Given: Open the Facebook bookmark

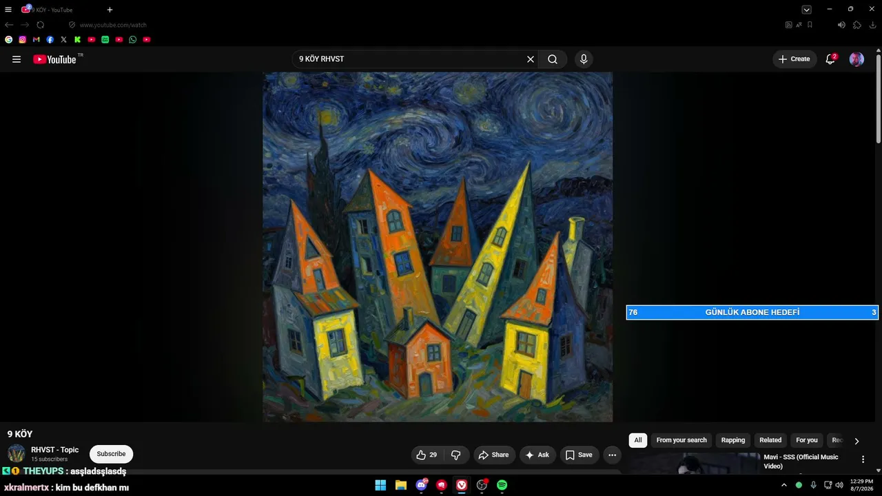Looking at the screenshot, I should (50, 40).
